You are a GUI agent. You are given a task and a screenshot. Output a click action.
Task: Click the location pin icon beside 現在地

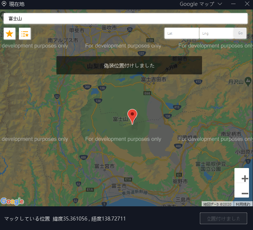point(4,4)
